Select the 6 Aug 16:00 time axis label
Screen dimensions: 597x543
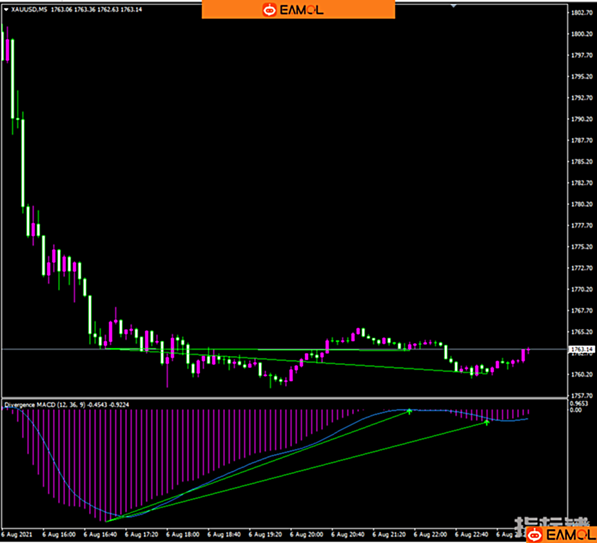point(59,535)
